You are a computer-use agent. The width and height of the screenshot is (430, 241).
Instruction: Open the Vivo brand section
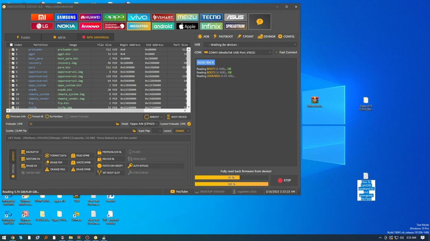coord(139,17)
